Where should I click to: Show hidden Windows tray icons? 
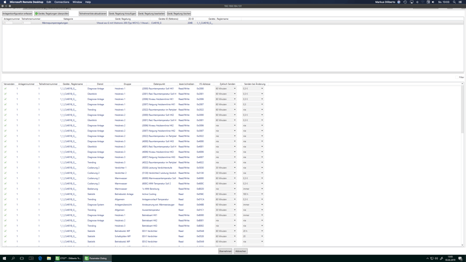427,259
